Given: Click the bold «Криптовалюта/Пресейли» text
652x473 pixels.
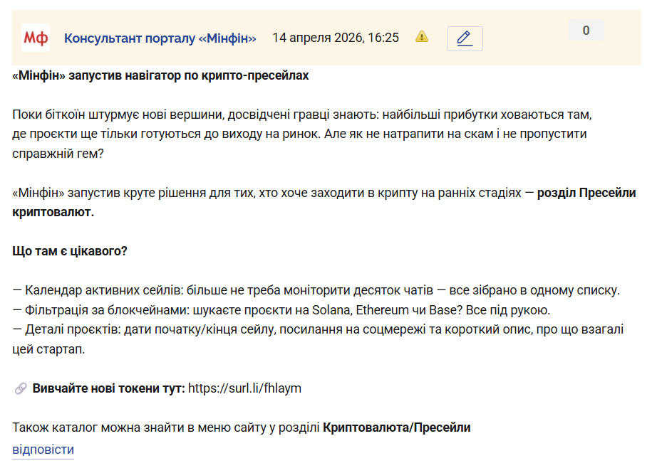Looking at the screenshot, I should 396,427.
